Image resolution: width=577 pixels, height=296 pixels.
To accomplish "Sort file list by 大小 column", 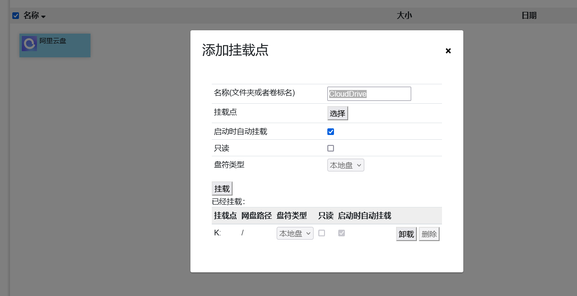I will (x=404, y=16).
